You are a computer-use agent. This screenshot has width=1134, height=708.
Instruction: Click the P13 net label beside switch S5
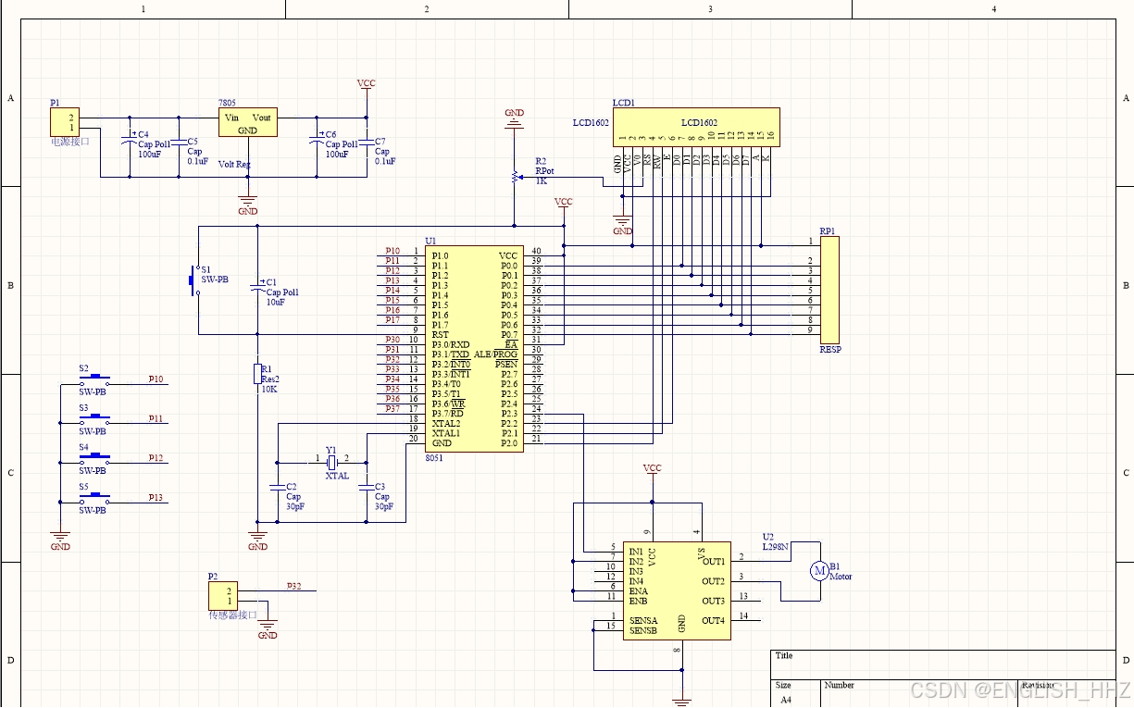tap(156, 497)
